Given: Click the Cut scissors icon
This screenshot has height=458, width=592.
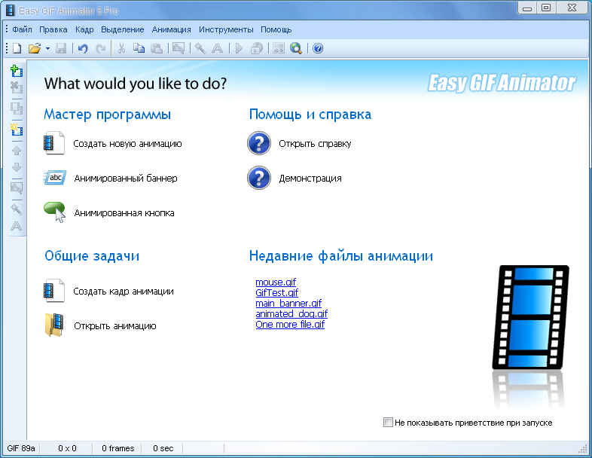Looking at the screenshot, I should click(x=121, y=48).
